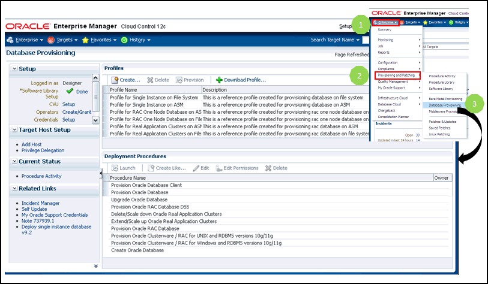Click the Edit Permissions icon
The height and width of the screenshot is (284, 488).
pos(219,168)
